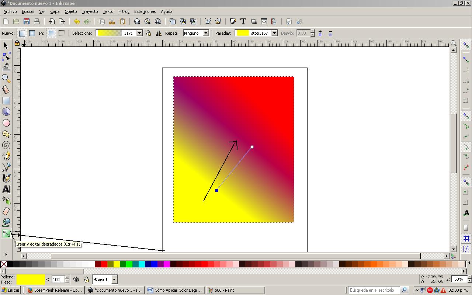Open the Repetir Ninguno dropdown
Screen dimensions: 472x295
[206, 33]
